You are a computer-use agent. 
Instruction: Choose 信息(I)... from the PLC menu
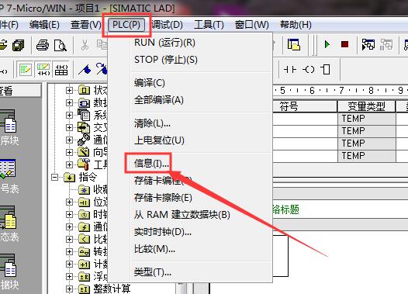pos(151,164)
